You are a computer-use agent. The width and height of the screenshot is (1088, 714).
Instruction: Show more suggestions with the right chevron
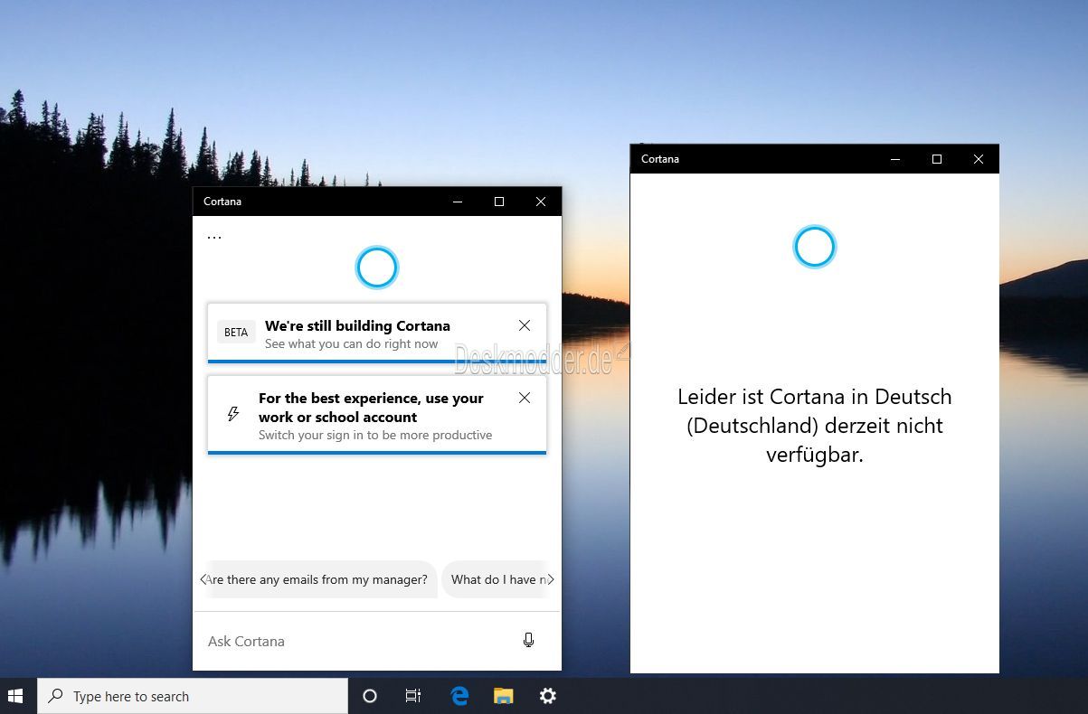click(x=551, y=579)
